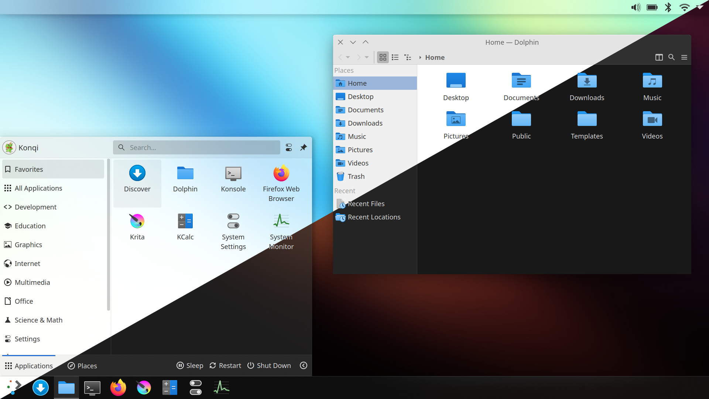This screenshot has width=709, height=399.
Task: Expand hidden system tray items arrow
Action: pyautogui.click(x=700, y=7)
